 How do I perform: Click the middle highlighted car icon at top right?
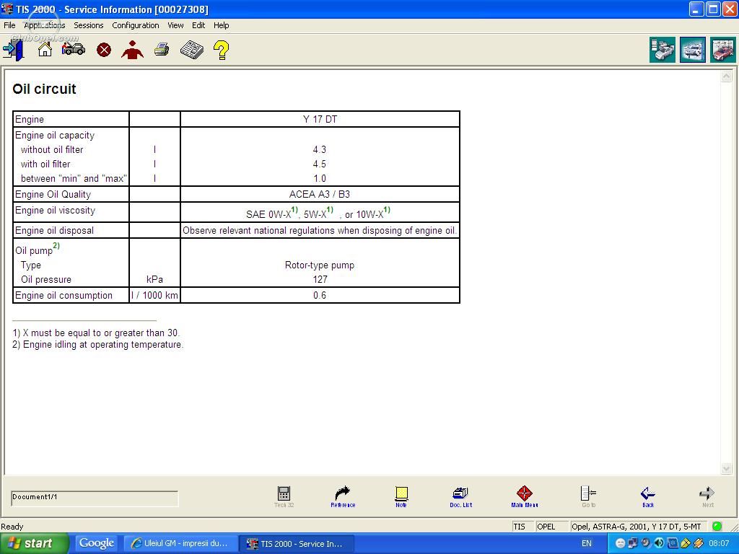pyautogui.click(x=692, y=50)
